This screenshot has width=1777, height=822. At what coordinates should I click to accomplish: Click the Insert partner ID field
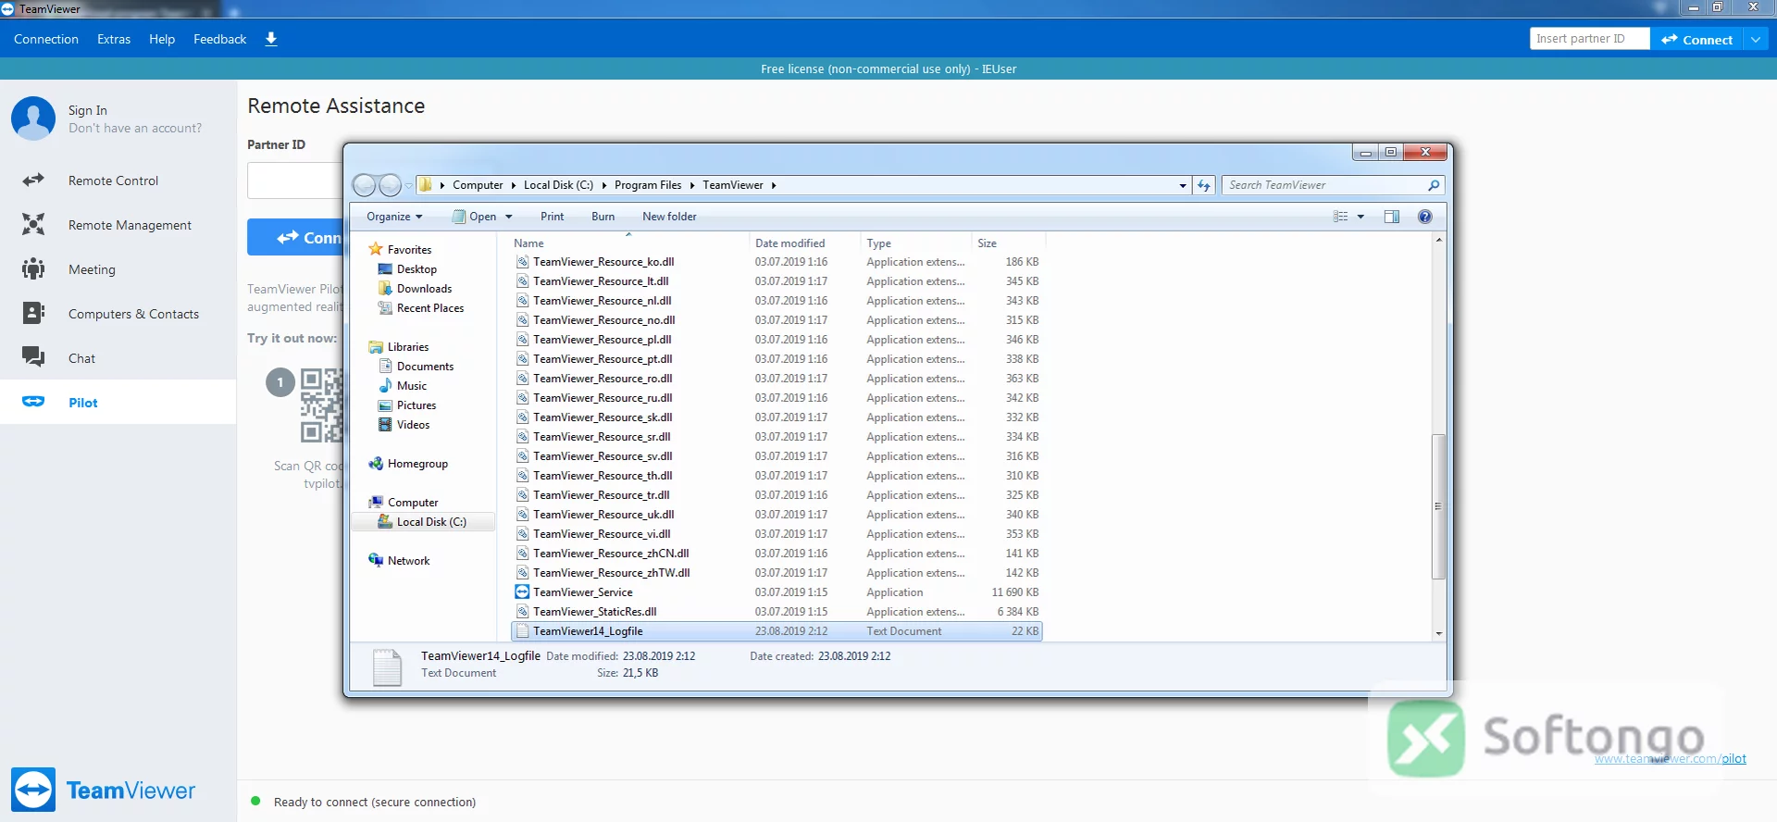[x=1589, y=39]
